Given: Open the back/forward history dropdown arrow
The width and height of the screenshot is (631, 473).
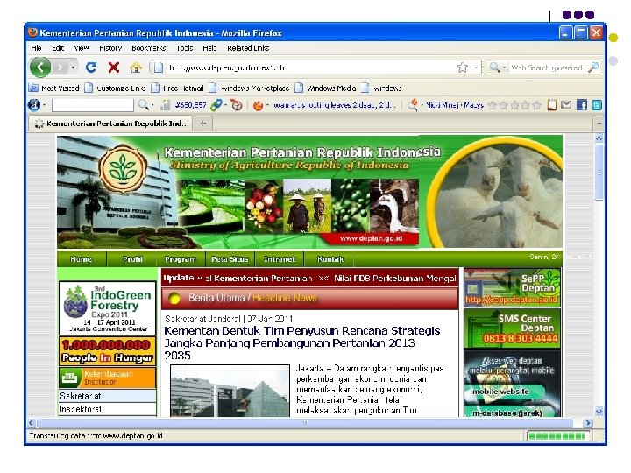Looking at the screenshot, I should [73, 67].
